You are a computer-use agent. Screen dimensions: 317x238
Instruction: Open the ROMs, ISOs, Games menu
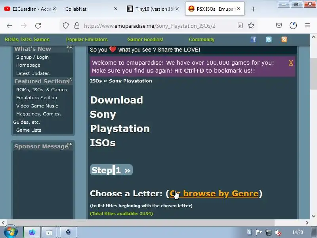click(x=27, y=39)
